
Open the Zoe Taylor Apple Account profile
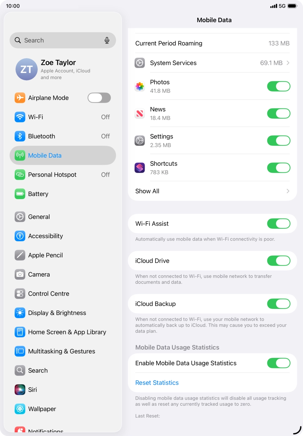point(63,69)
